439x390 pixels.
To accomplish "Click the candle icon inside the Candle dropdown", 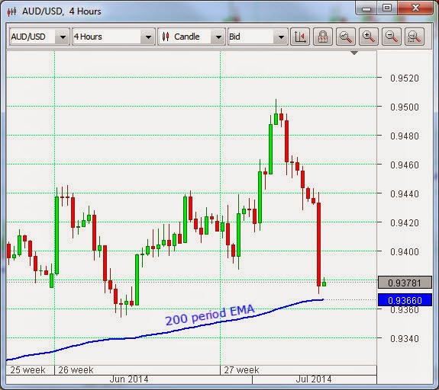I will (x=166, y=37).
